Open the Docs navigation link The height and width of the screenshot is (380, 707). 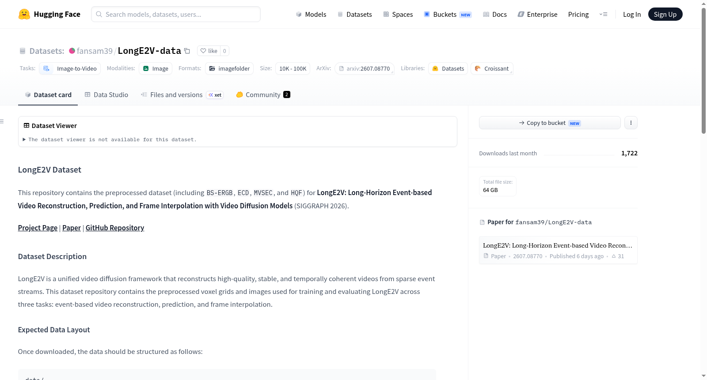point(495,15)
